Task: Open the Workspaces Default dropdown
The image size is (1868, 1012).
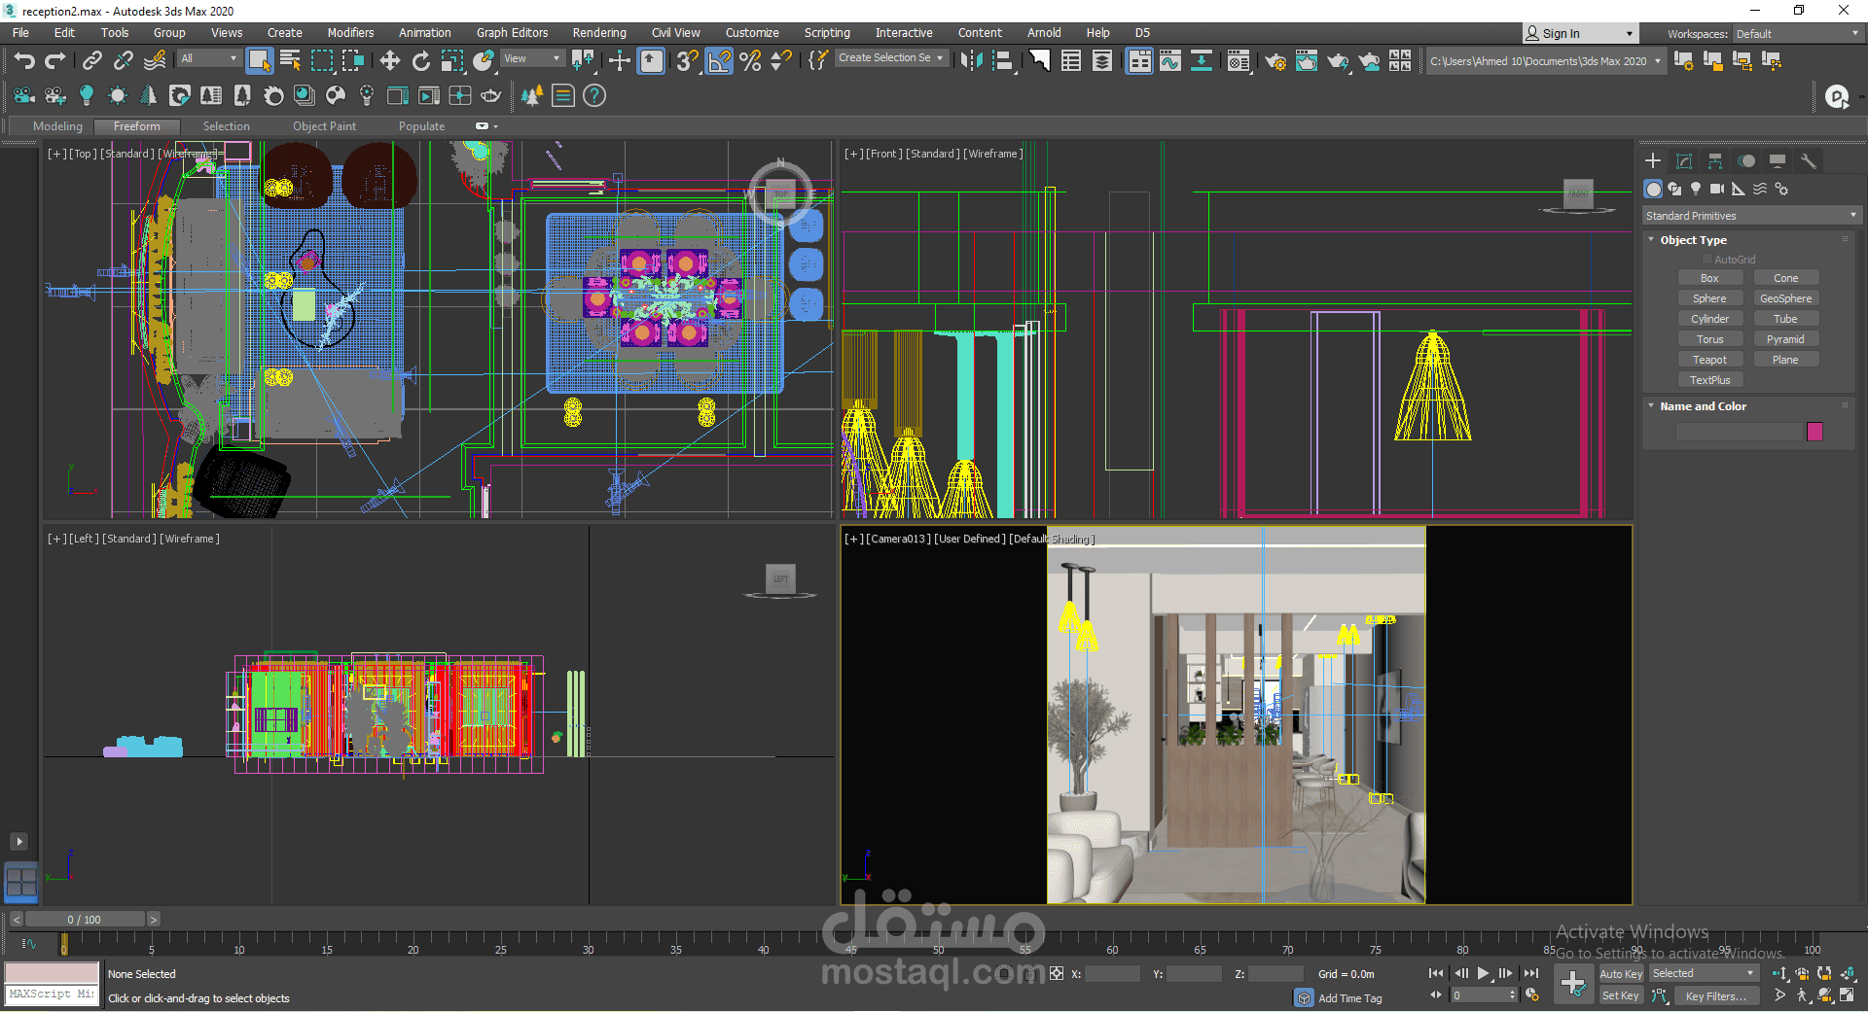Action: click(x=1796, y=34)
